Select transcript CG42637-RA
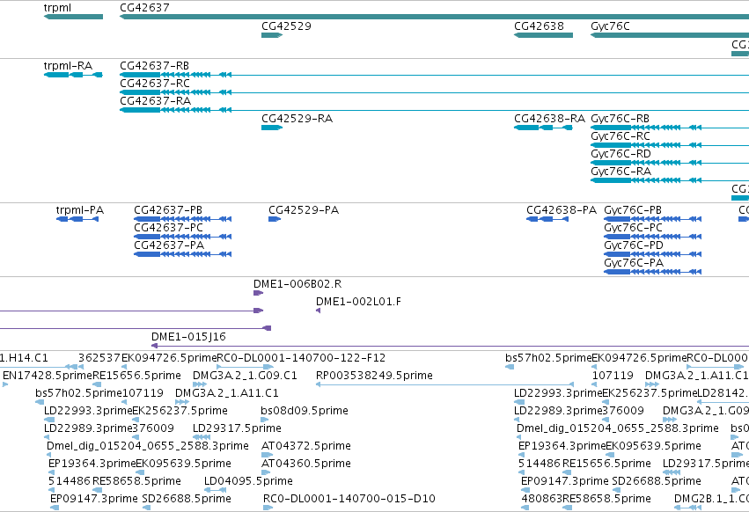The image size is (749, 512). click(155, 101)
